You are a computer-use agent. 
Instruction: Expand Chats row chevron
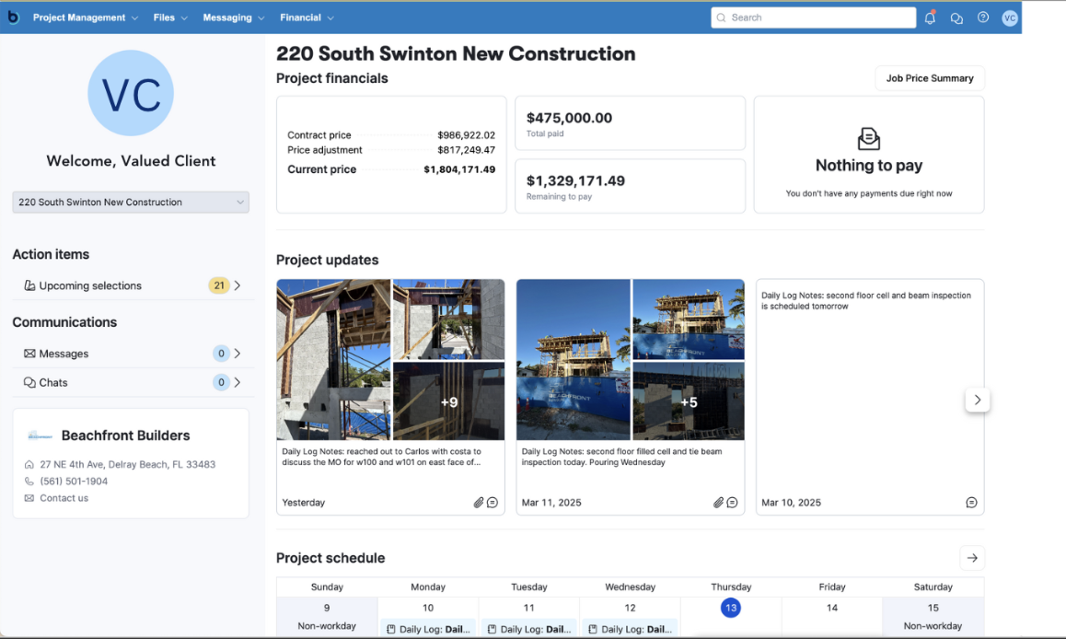tap(238, 383)
